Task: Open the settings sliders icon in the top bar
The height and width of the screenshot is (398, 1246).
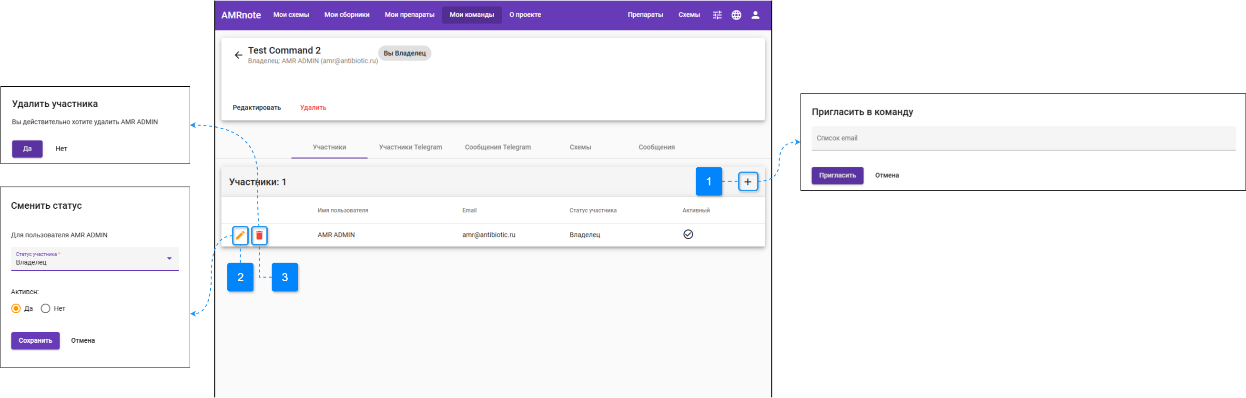Action: point(717,15)
